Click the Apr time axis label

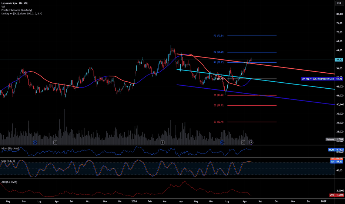click(181, 201)
